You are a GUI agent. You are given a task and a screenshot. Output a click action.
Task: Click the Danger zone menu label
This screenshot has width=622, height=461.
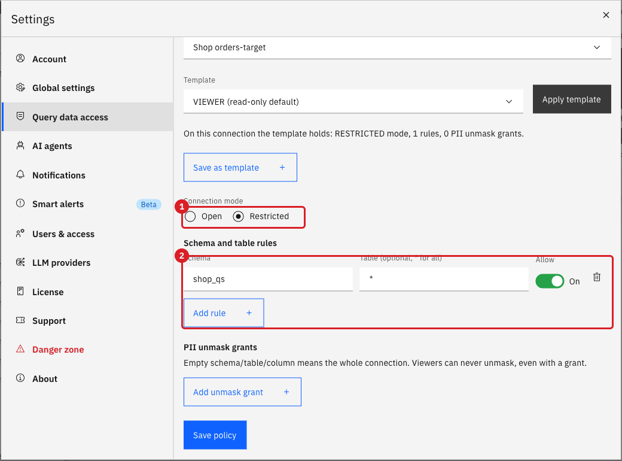coord(59,350)
